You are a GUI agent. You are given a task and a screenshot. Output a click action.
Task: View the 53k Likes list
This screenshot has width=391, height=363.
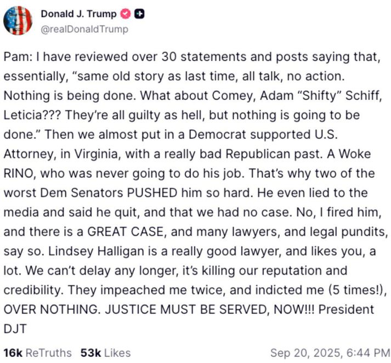click(x=105, y=352)
